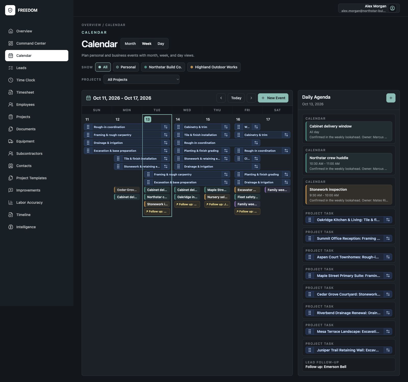
Task: Open Intelligence sidebar icon
Action: pyautogui.click(x=11, y=227)
